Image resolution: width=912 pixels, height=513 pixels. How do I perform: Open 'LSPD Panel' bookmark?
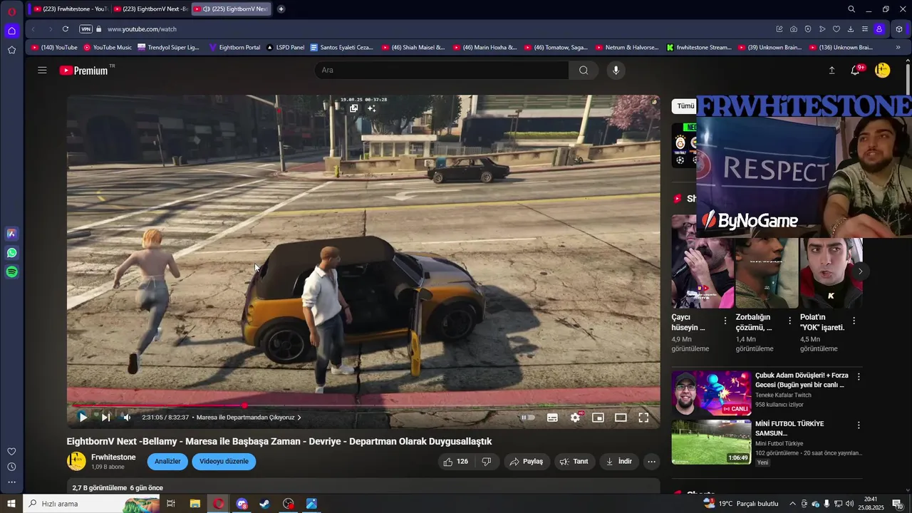[286, 48]
